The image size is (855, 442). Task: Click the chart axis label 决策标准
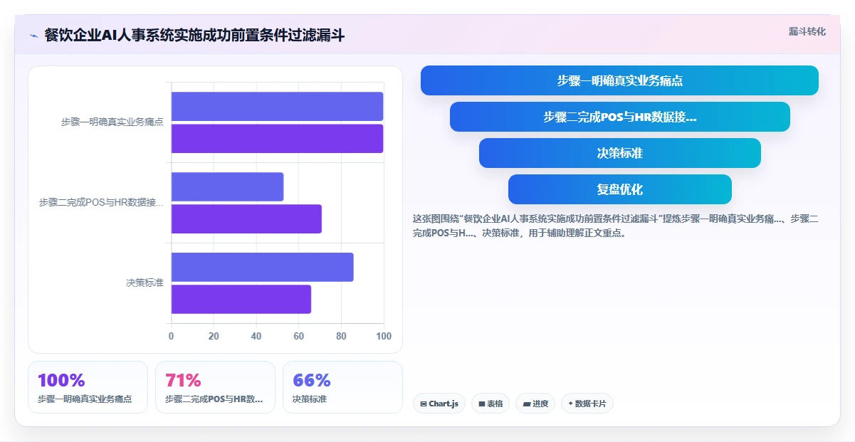point(145,283)
